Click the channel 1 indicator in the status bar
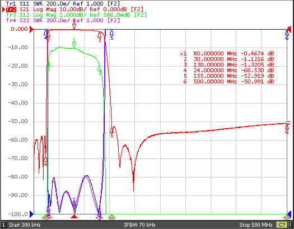The width and height of the screenshot is (294, 229). coord(3,225)
